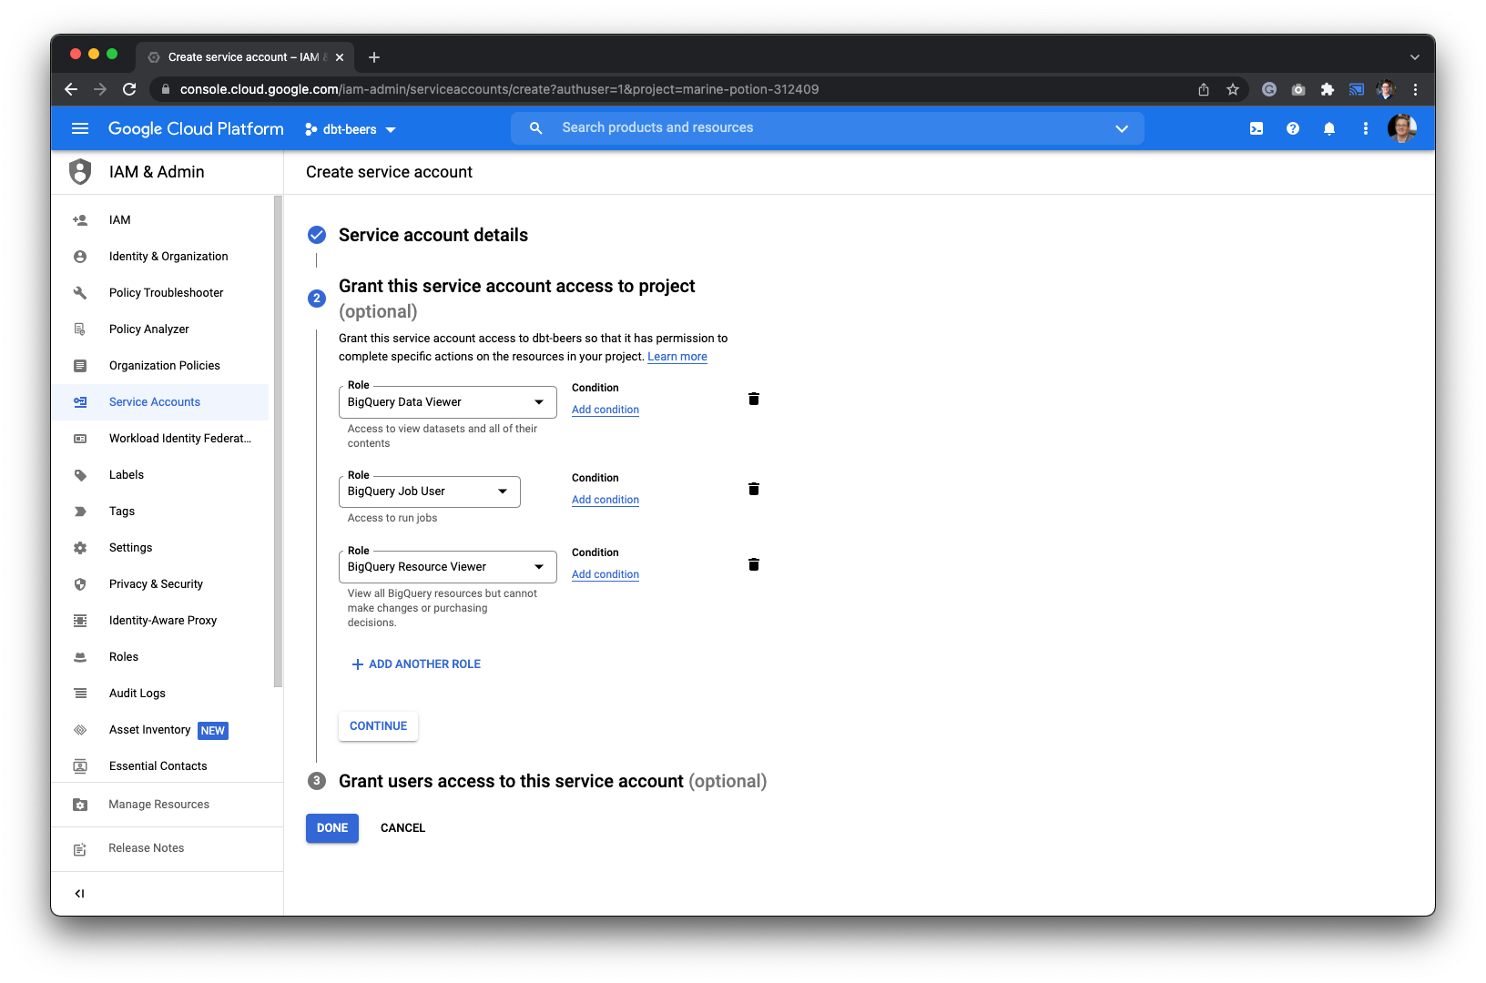Screen dimensions: 1486x983
Task: Click the browser back arrow
Action: pos(71,89)
